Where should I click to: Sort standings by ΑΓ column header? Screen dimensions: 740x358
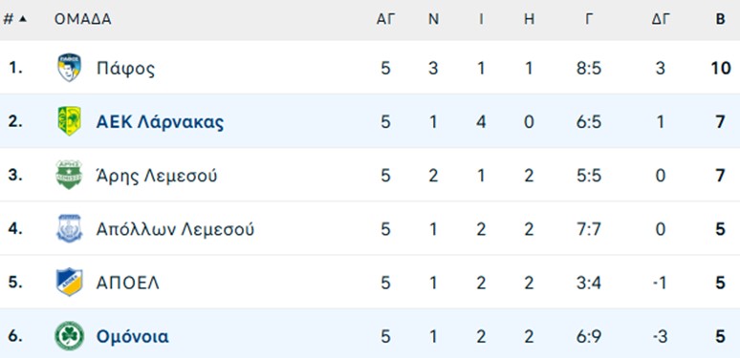pyautogui.click(x=385, y=19)
